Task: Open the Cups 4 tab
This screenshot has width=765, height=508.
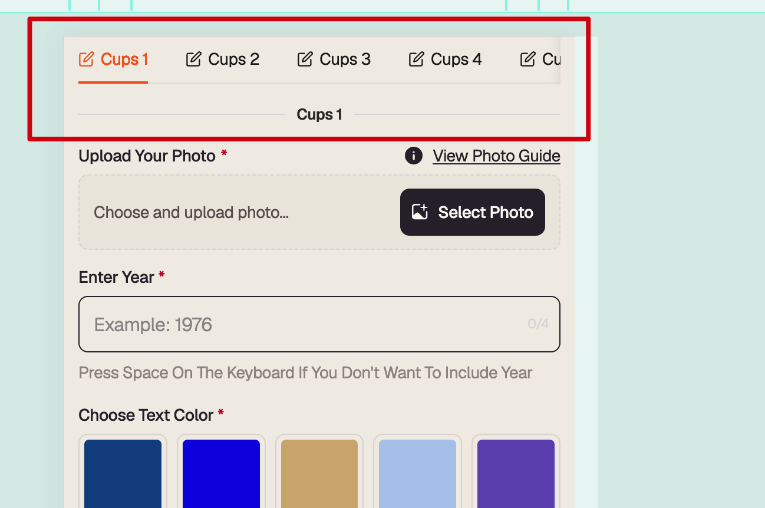Action: (445, 60)
